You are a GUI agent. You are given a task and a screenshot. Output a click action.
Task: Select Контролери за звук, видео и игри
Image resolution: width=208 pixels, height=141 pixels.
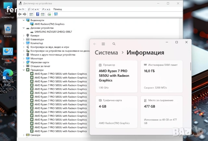tap(50, 47)
